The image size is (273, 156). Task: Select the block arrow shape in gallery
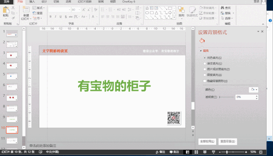[x=170, y=13]
